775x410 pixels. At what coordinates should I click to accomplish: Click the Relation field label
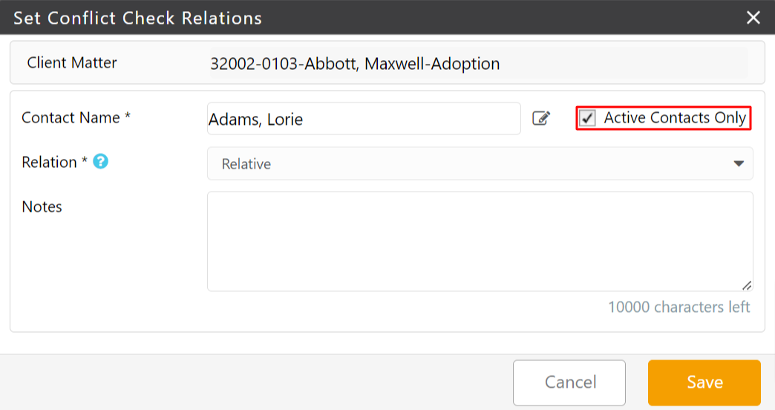(54, 162)
